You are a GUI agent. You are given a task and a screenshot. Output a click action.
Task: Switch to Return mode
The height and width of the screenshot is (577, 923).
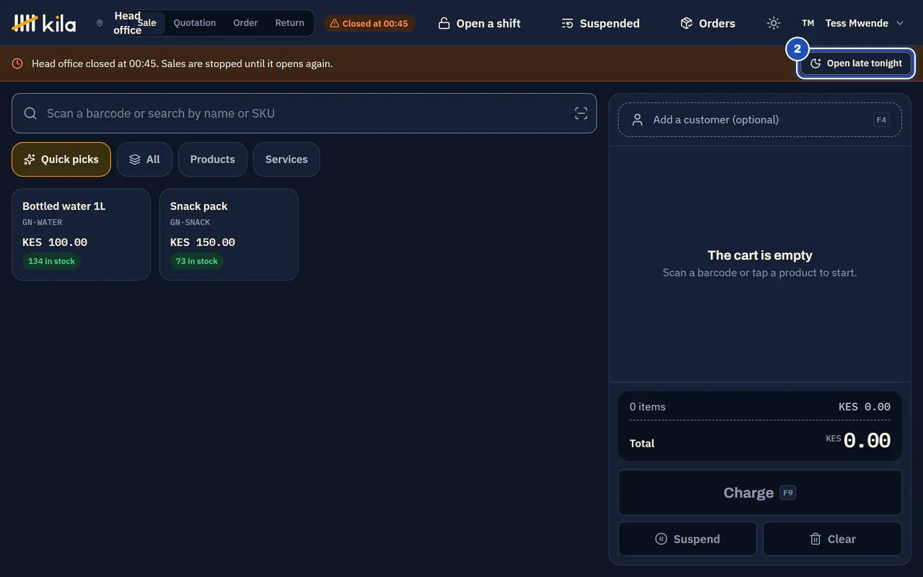click(x=290, y=23)
